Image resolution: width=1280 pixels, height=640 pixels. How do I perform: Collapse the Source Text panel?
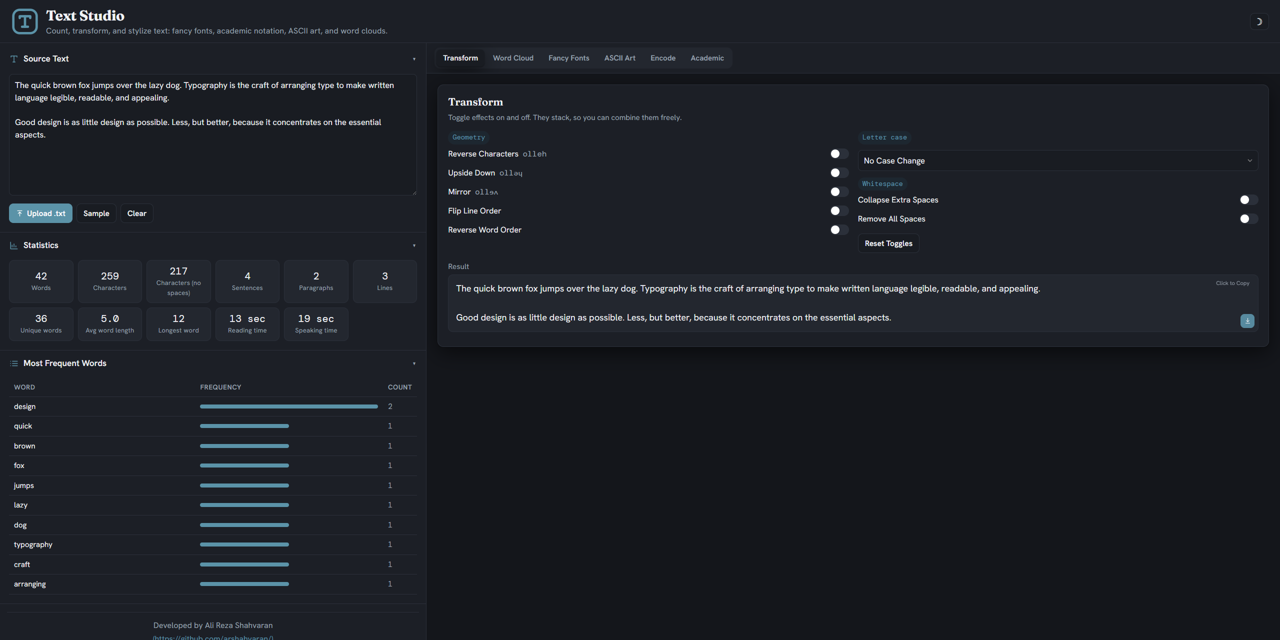coord(414,59)
